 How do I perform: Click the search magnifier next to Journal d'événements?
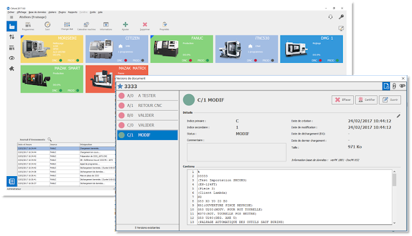pyautogui.click(x=50, y=139)
